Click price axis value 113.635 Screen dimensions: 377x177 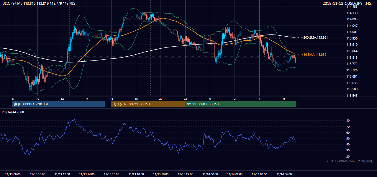[x=352, y=83]
